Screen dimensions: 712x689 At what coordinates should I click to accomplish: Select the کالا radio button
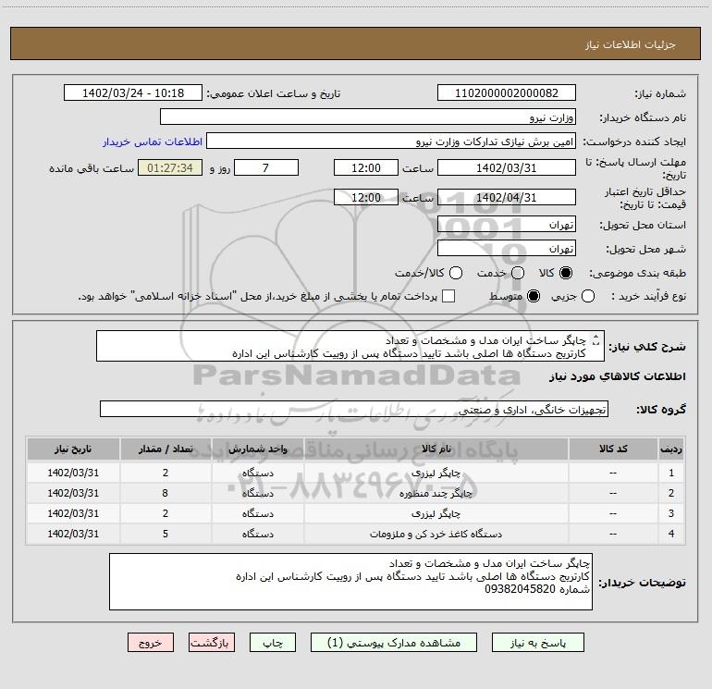click(566, 273)
